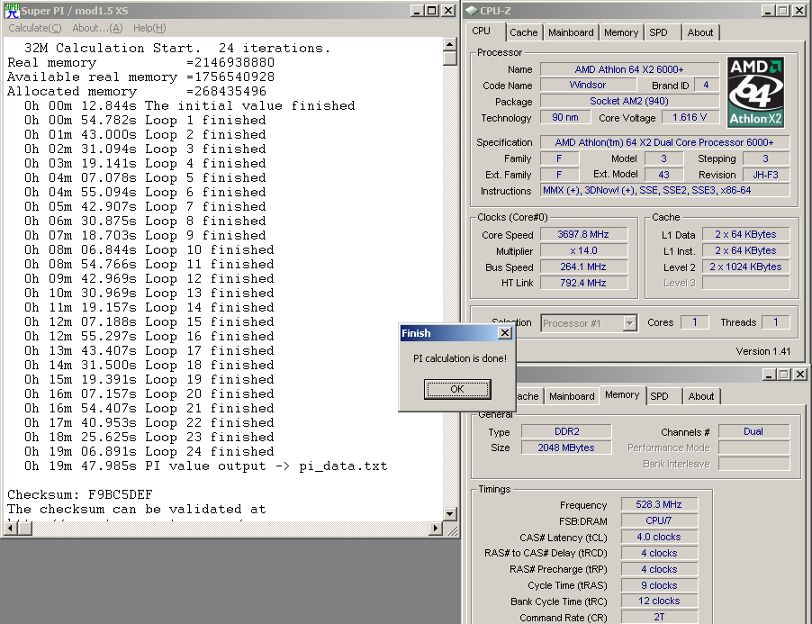Screen dimensions: 812x624
Task: Click the Instructions field listing MMX, SSE
Action: pos(665,190)
